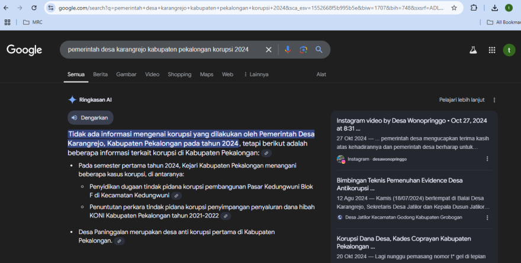Switch to the Berita tab
521x263 pixels.
coord(100,74)
